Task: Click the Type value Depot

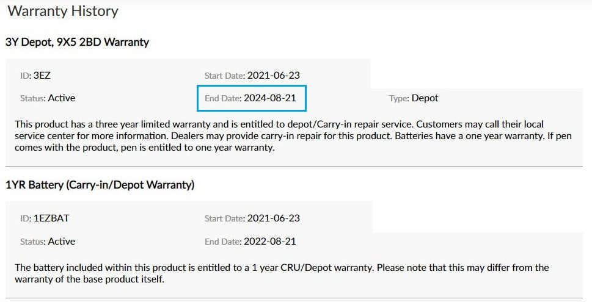Action: pos(425,98)
